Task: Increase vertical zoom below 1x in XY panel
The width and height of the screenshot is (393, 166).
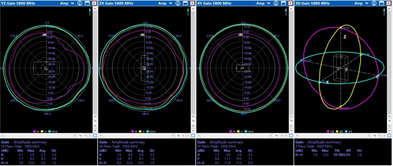Action: [291, 126]
